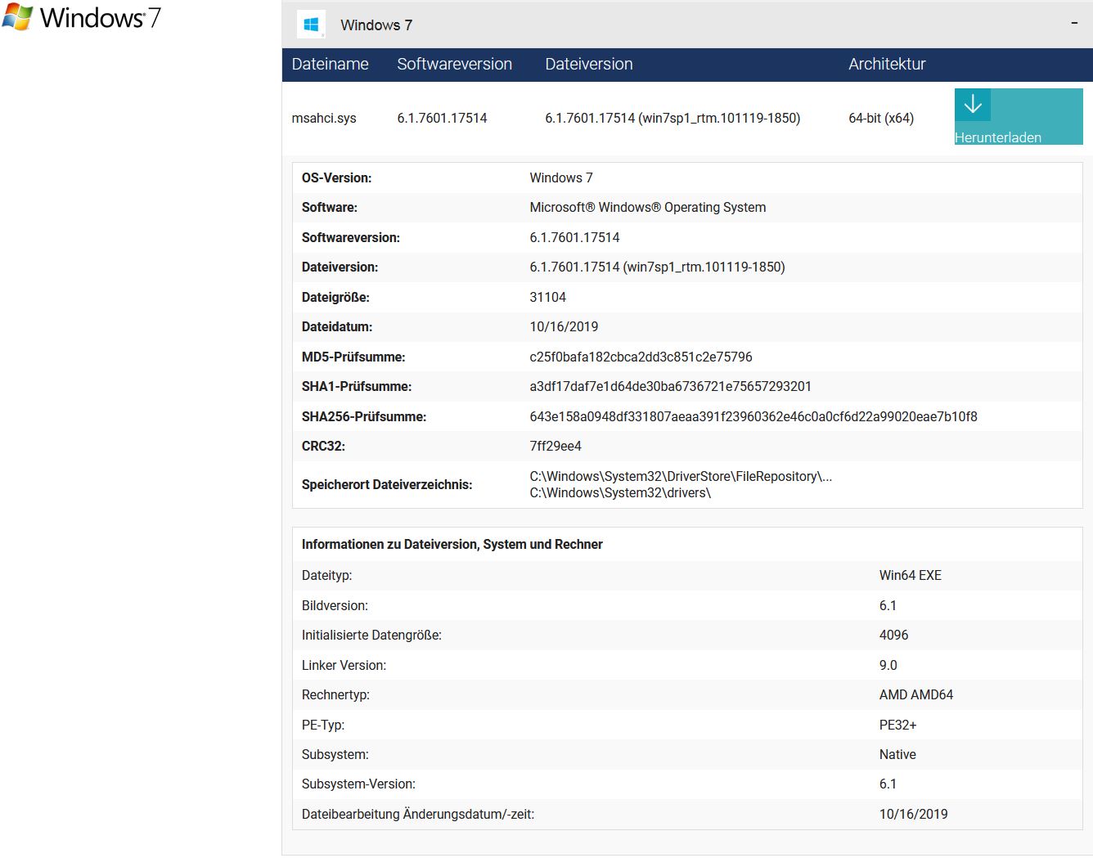
Task: Click the Microsoft® Windows® Operating System value
Action: (x=648, y=207)
